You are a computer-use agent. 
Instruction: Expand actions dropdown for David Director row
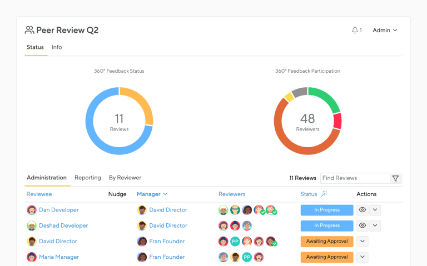tap(362, 241)
